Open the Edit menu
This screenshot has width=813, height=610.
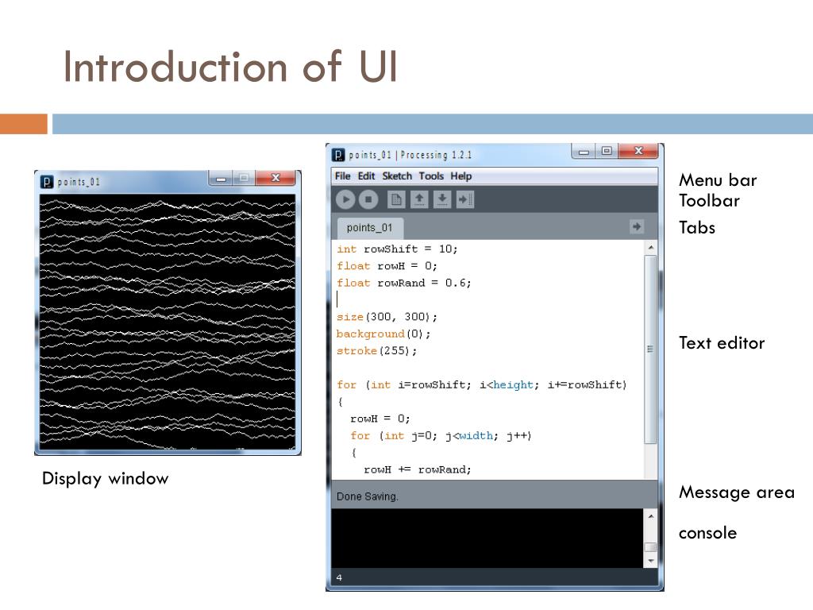coord(366,176)
